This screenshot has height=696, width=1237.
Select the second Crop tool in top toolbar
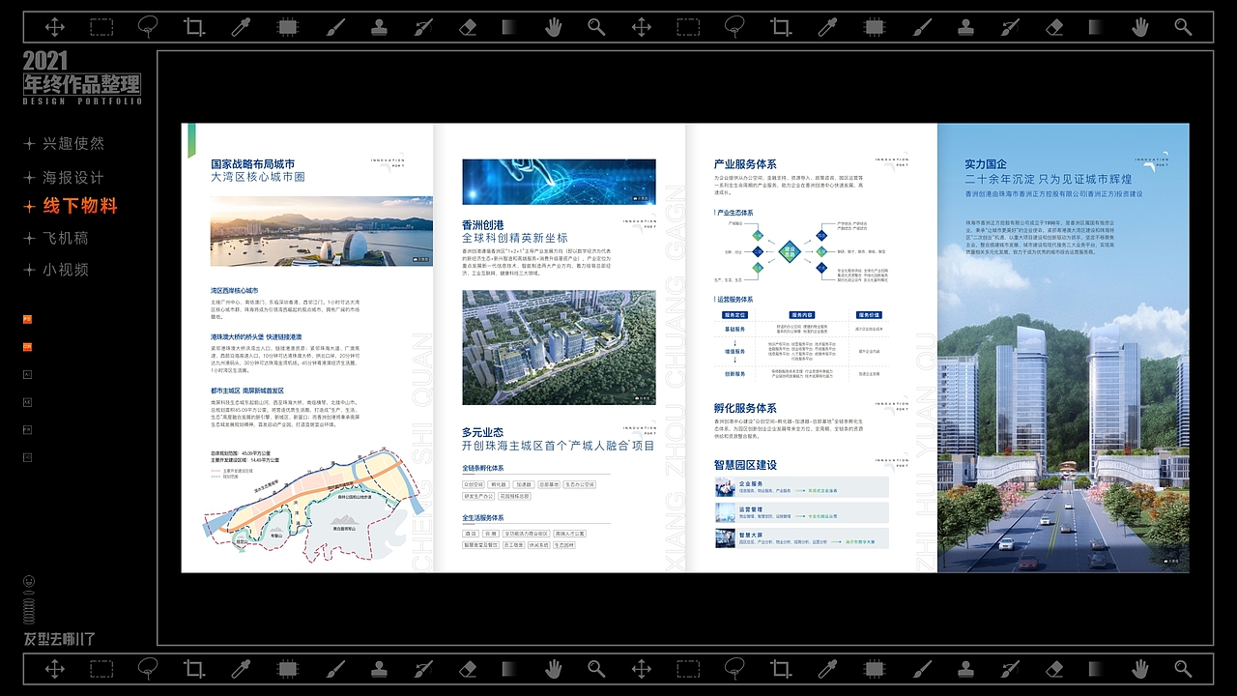pos(781,27)
